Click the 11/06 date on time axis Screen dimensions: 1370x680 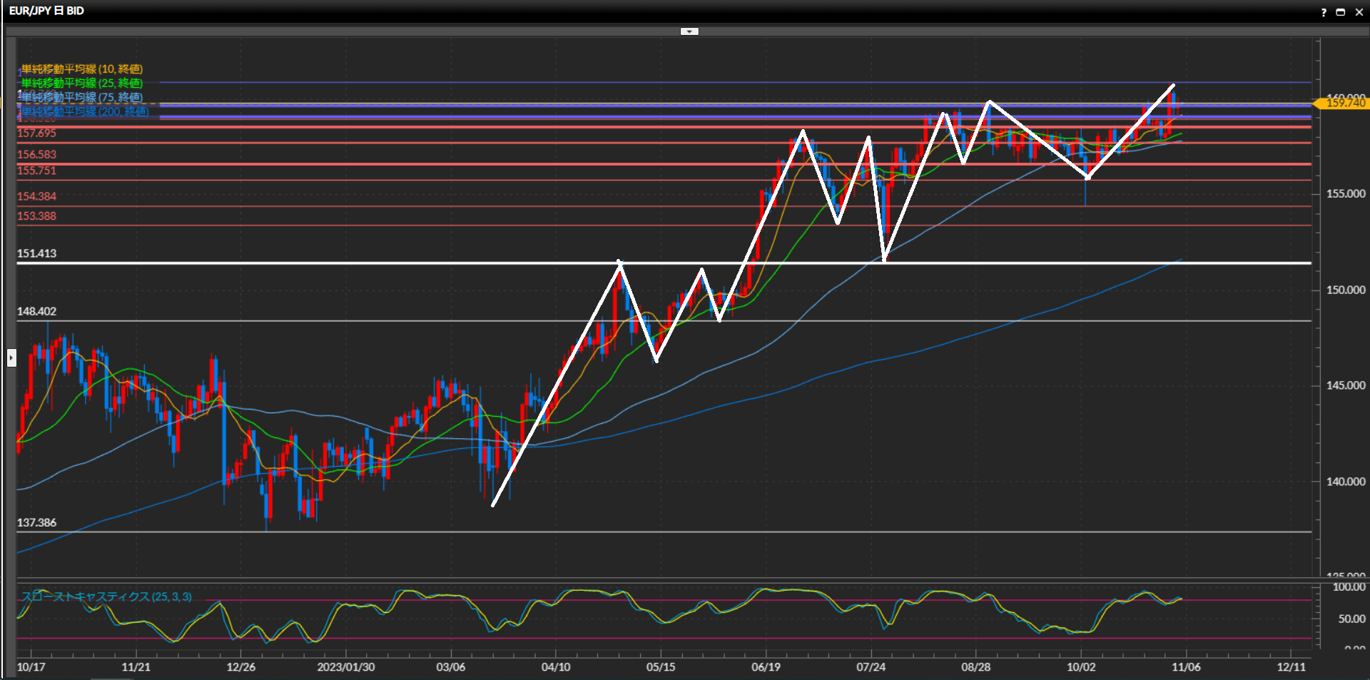(1186, 667)
